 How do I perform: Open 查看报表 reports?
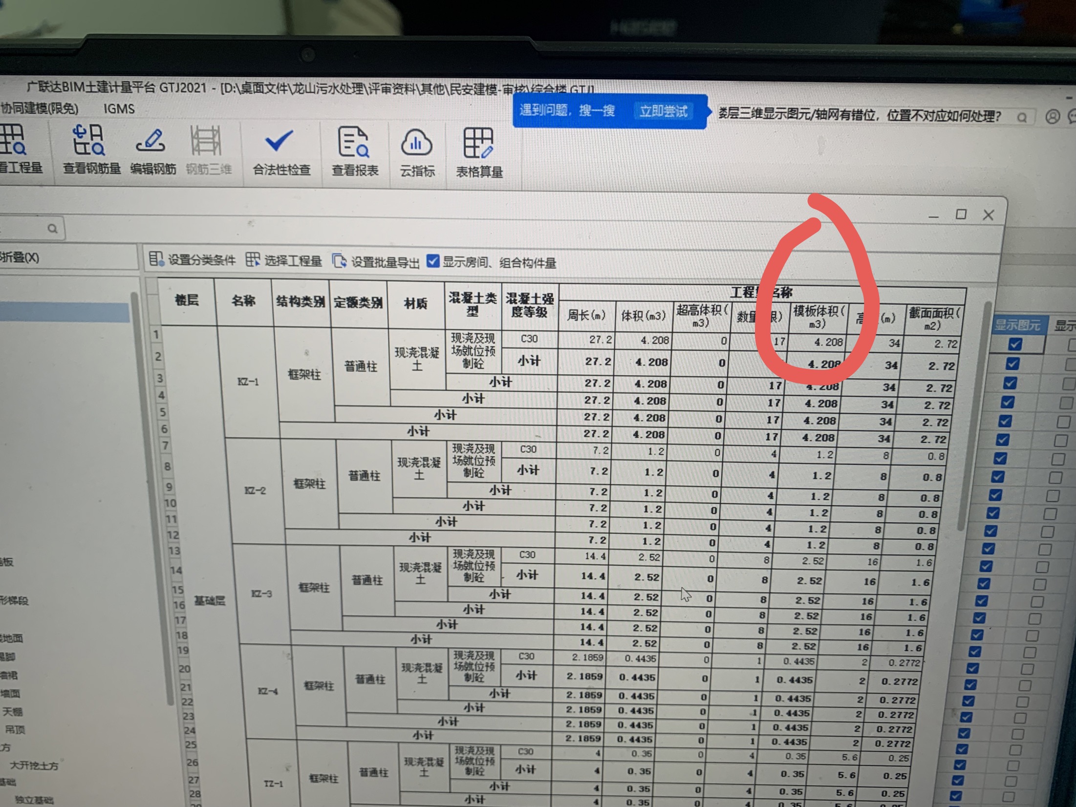tap(355, 152)
